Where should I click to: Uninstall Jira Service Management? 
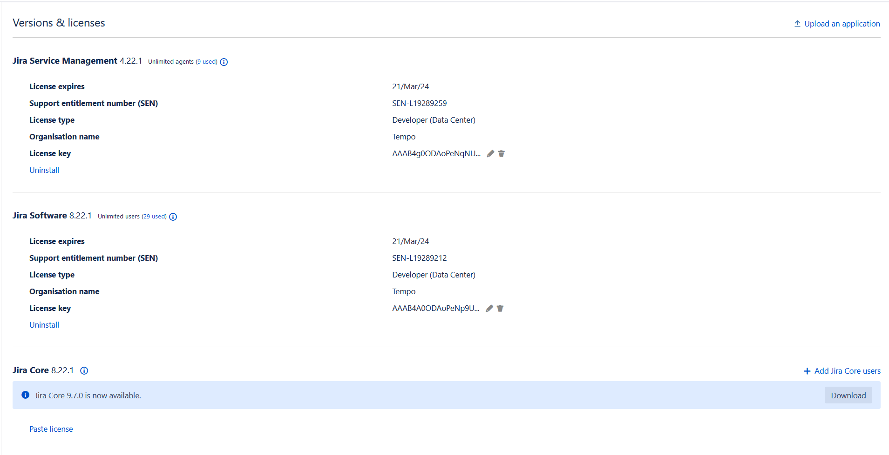pyautogui.click(x=44, y=170)
